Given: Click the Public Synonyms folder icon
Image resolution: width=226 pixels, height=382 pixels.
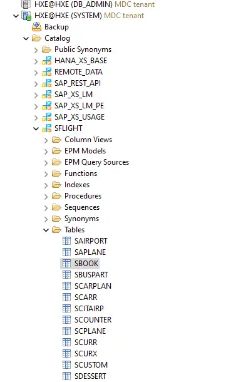Looking at the screenshot, I should pyautogui.click(x=46, y=49).
